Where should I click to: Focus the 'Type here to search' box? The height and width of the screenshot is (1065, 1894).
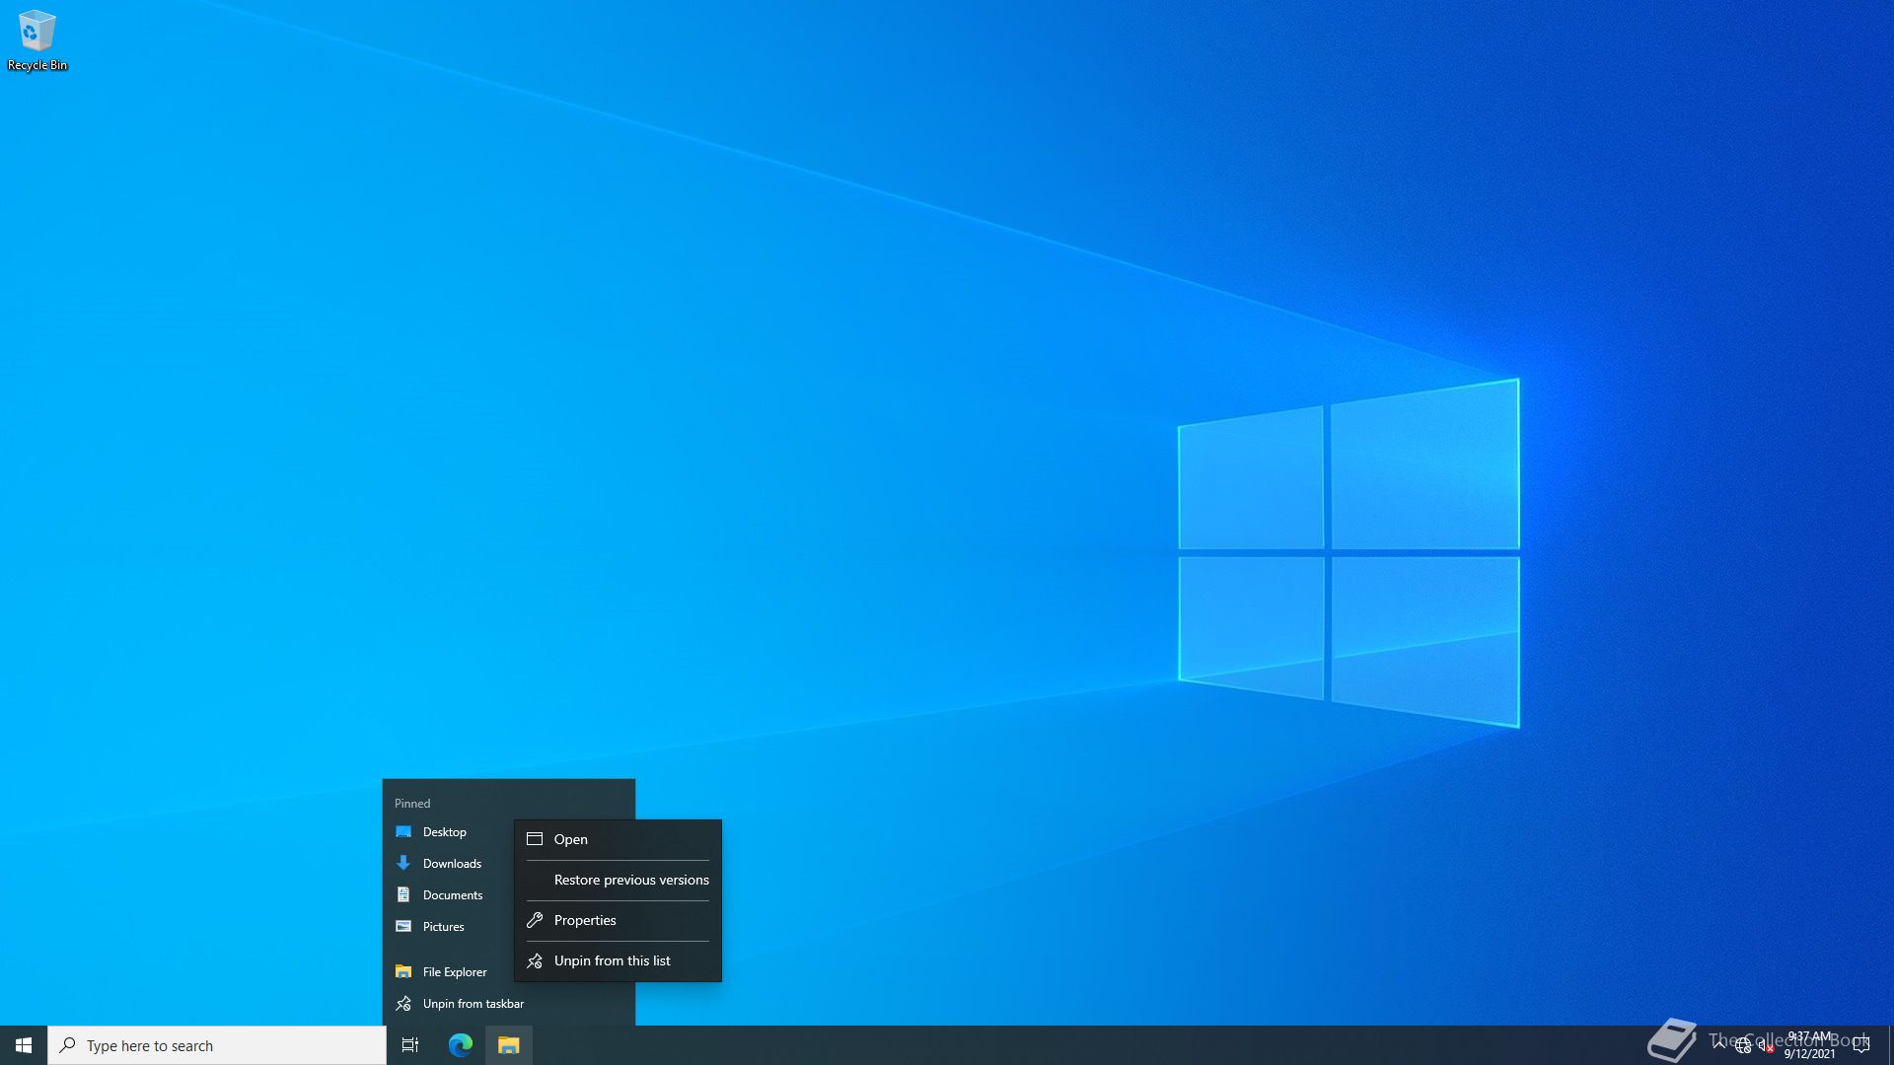pos(217,1045)
